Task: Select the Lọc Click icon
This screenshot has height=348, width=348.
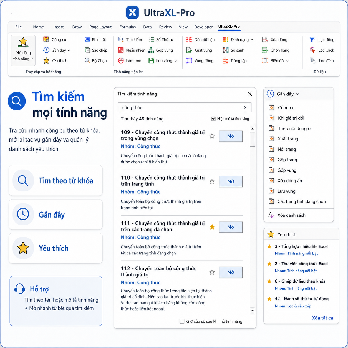Action: point(312,50)
